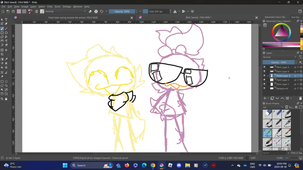Select Paint Layer 2 in layer list
303x170 pixels.
[282, 80]
